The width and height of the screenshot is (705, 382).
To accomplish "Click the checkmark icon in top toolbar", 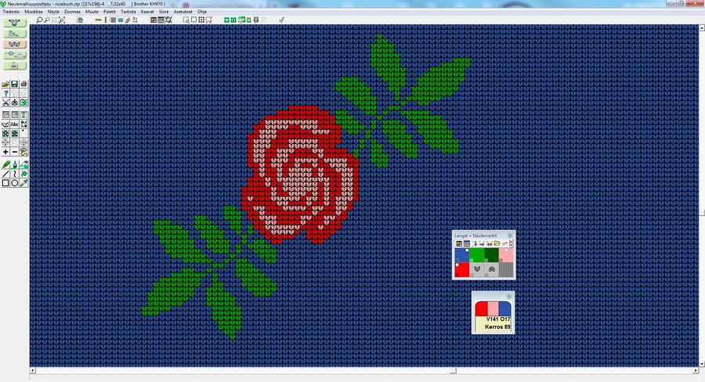I will [x=281, y=20].
